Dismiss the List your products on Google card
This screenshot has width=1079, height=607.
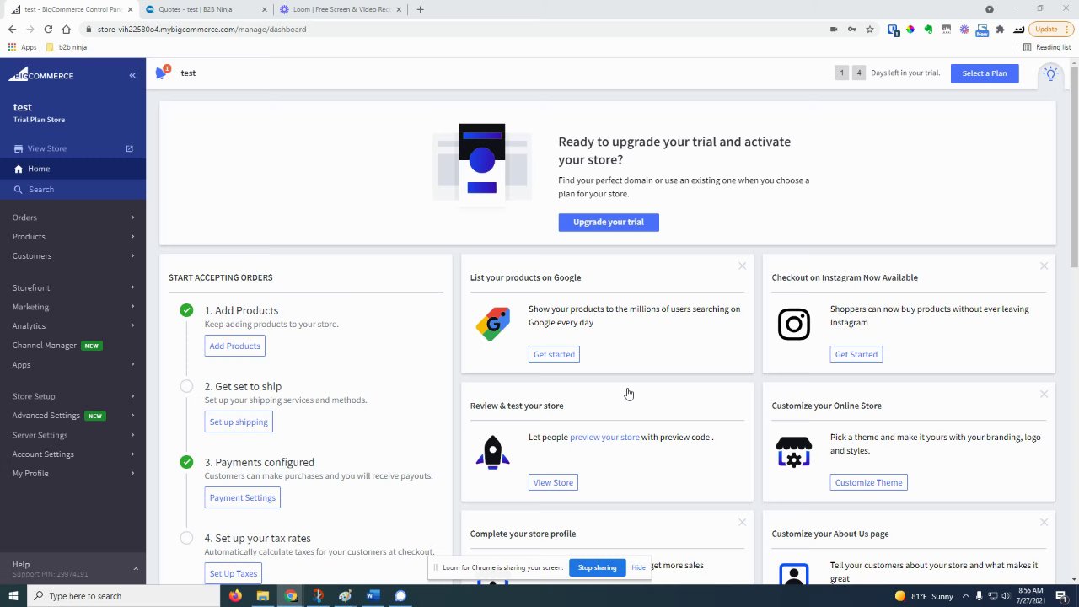pyautogui.click(x=742, y=266)
